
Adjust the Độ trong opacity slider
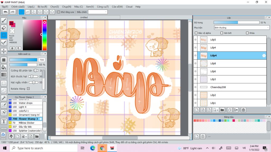(x=236, y=23)
